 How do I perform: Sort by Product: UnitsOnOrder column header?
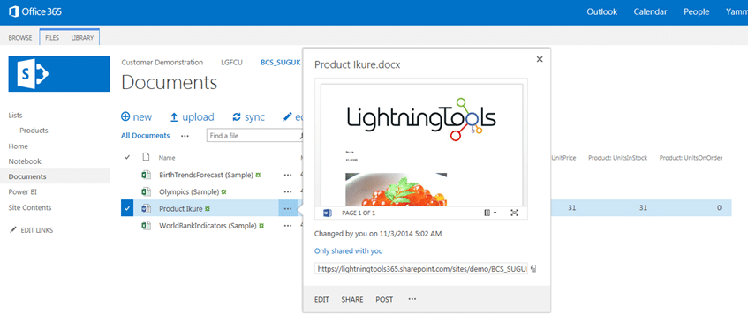tap(691, 158)
